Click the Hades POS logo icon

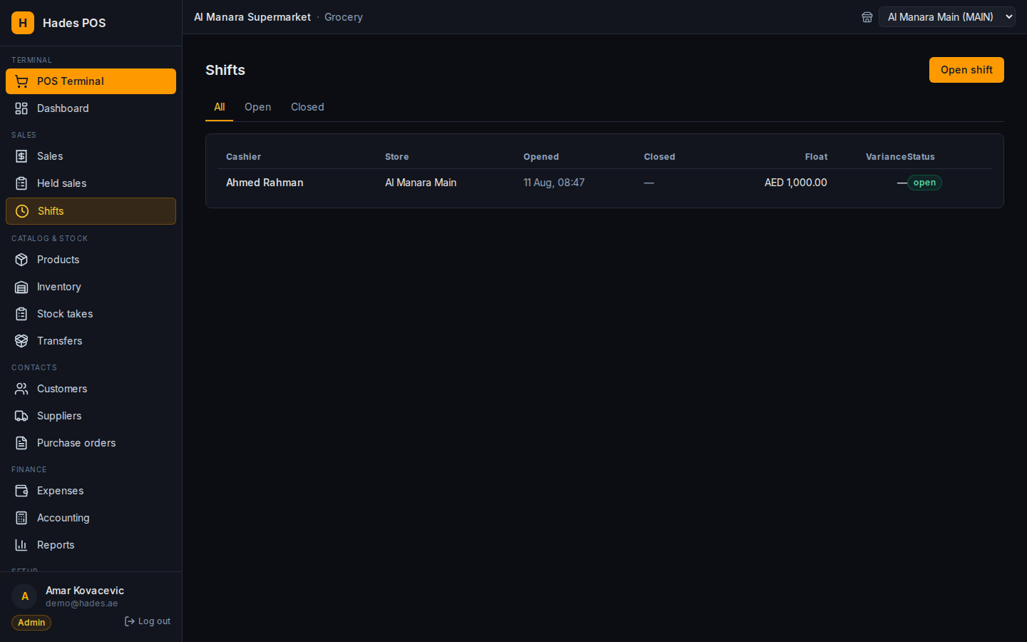[x=23, y=23]
